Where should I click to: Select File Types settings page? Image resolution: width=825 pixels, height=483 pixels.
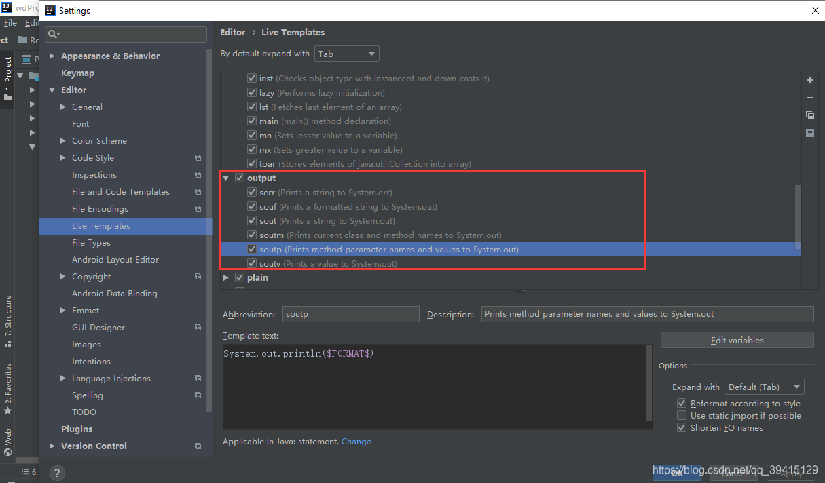(x=91, y=243)
